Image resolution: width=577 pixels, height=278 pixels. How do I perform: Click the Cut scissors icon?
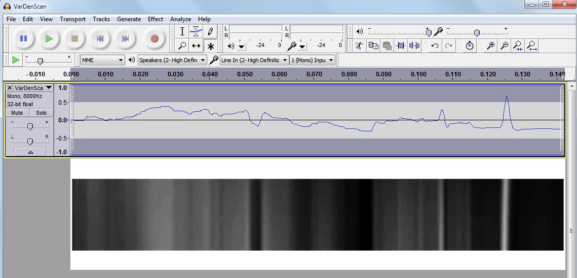(x=359, y=45)
